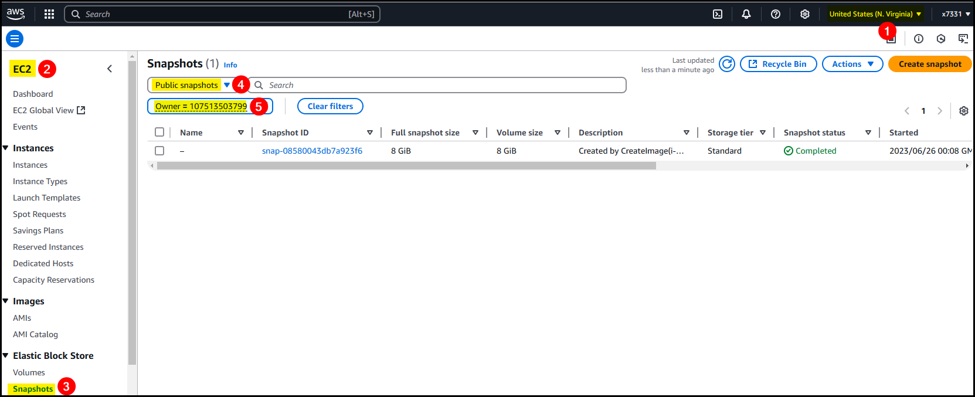Viewport: 975px width, 397px height.
Task: Click the hexagon security icon
Action: click(x=941, y=39)
